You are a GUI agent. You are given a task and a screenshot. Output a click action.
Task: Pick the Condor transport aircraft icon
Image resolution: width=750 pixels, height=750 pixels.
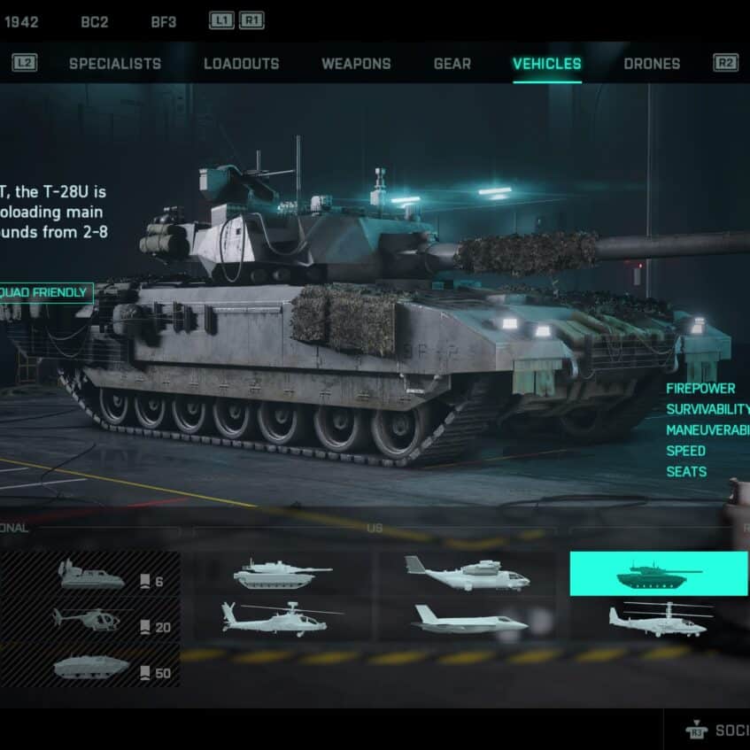click(467, 573)
